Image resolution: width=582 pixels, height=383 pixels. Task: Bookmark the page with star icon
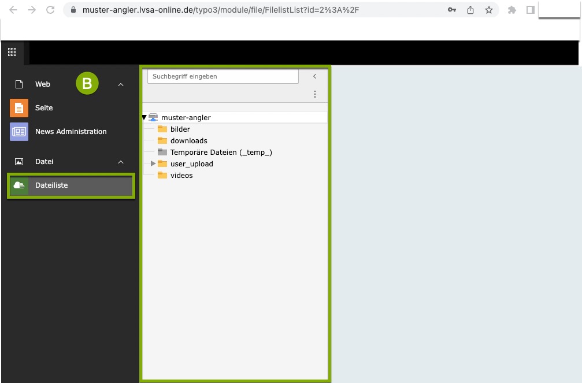click(x=489, y=10)
